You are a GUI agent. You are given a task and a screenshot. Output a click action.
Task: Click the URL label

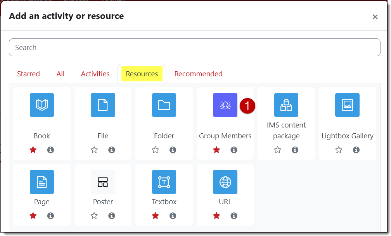click(225, 202)
